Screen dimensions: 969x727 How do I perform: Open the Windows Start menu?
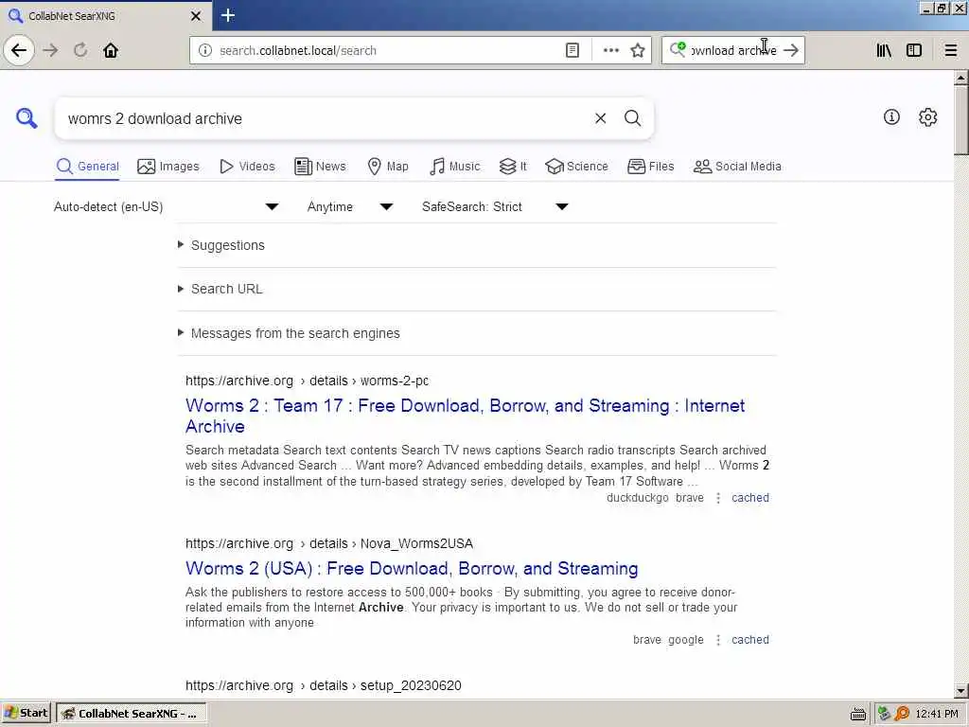[x=26, y=714]
